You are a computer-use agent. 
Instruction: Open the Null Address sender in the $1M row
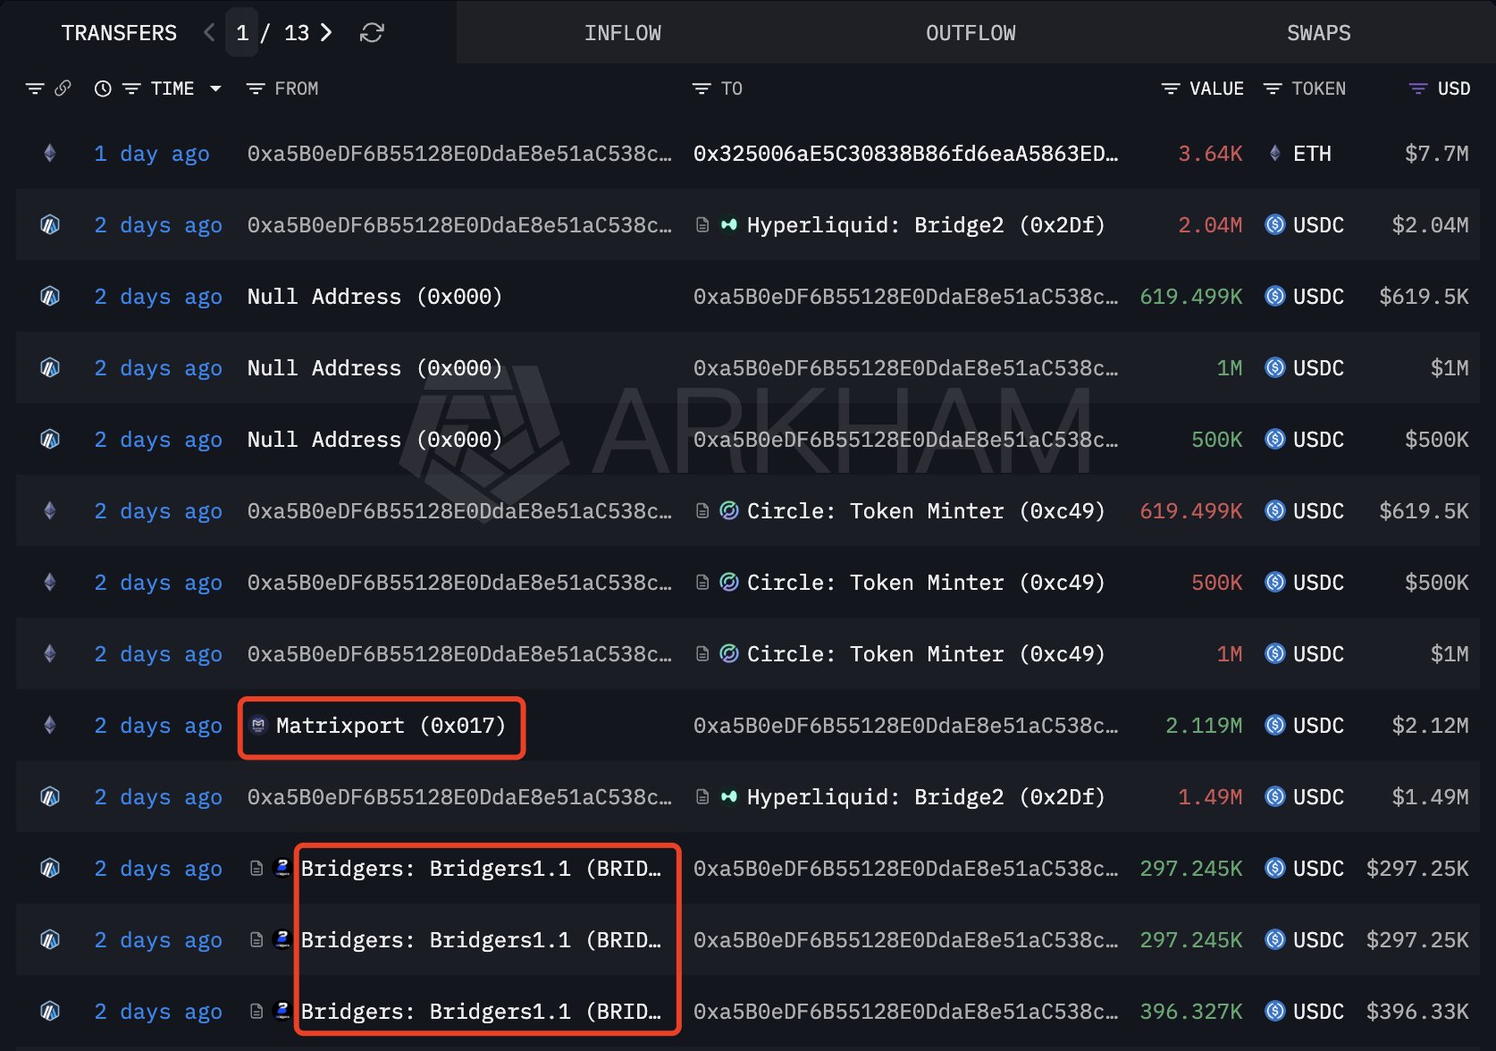[374, 368]
